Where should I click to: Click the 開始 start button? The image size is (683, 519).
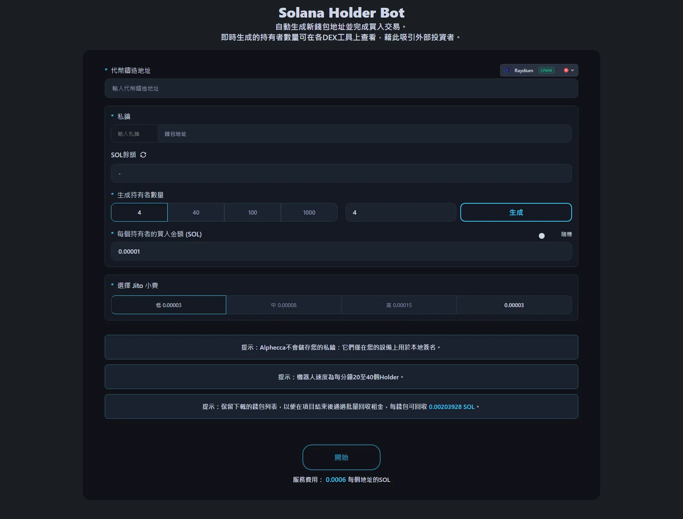341,457
